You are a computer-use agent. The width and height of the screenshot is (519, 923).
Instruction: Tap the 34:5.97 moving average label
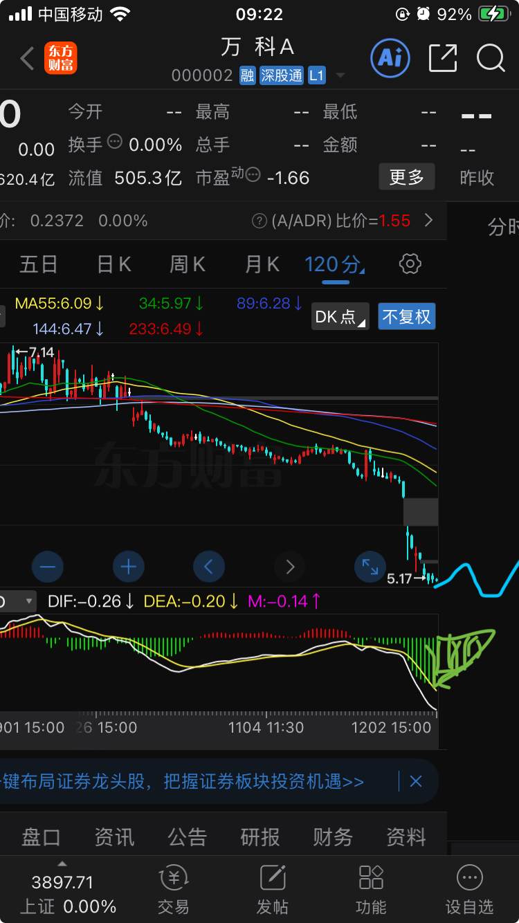click(x=172, y=303)
